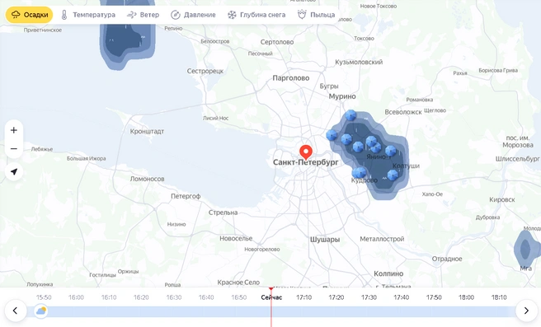Zoom in the map with plus button
This screenshot has width=541, height=327.
tap(14, 130)
